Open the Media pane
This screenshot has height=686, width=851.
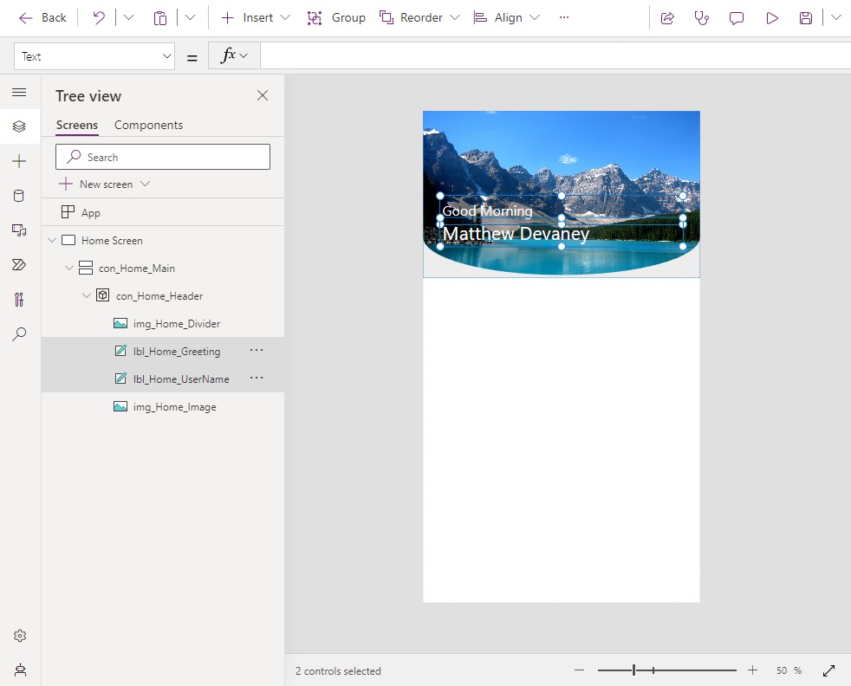[19, 230]
